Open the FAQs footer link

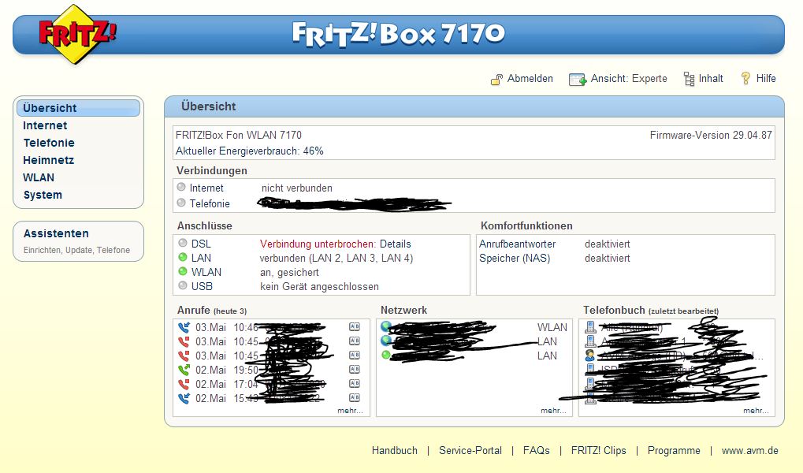tap(536, 450)
